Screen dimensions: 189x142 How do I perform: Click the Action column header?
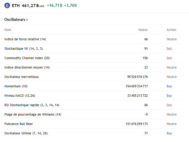(171, 30)
